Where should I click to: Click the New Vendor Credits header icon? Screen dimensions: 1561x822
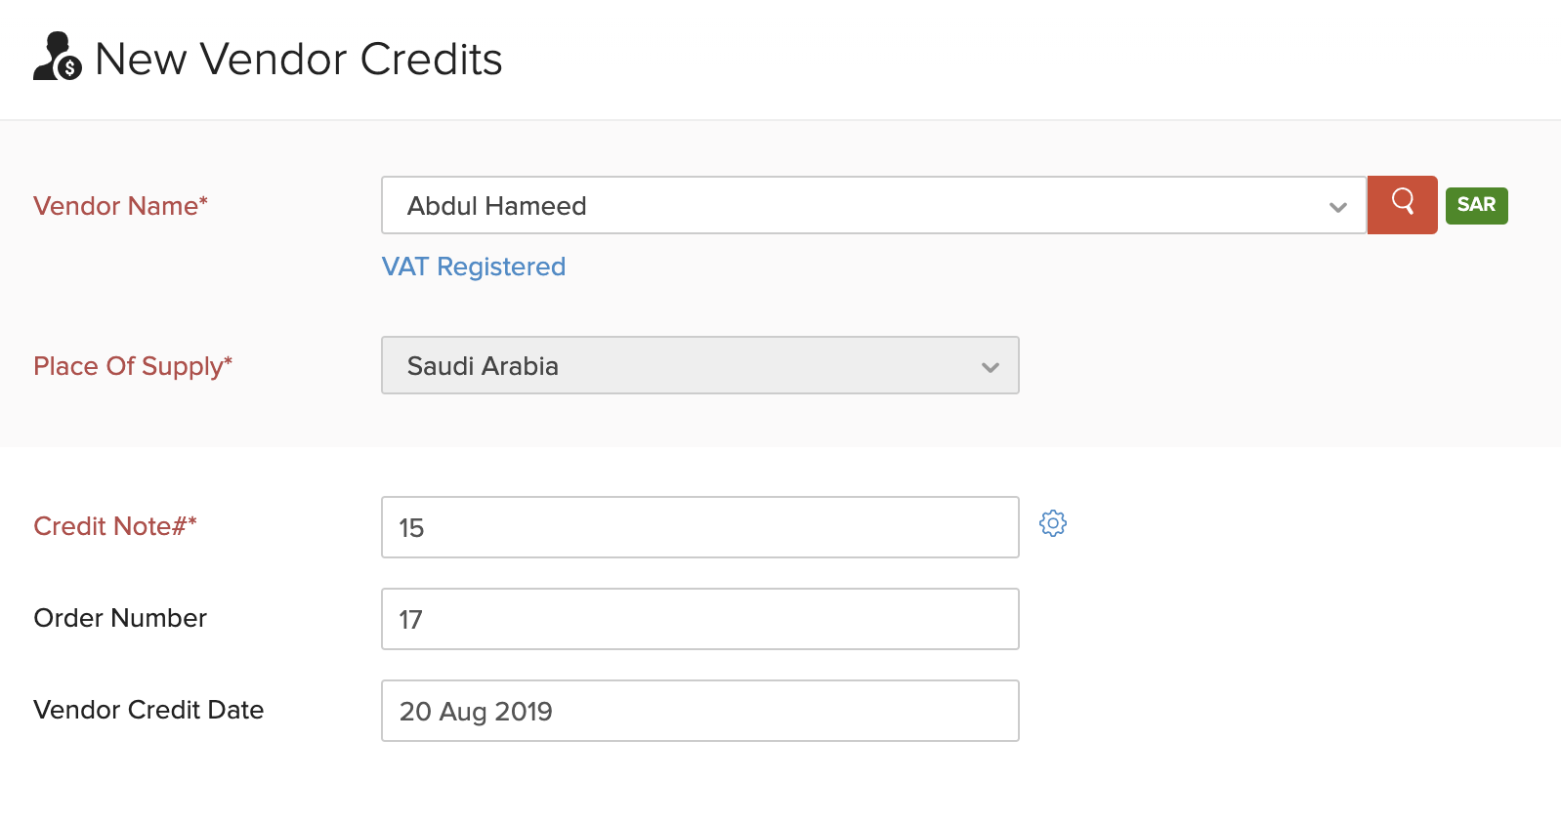59,58
